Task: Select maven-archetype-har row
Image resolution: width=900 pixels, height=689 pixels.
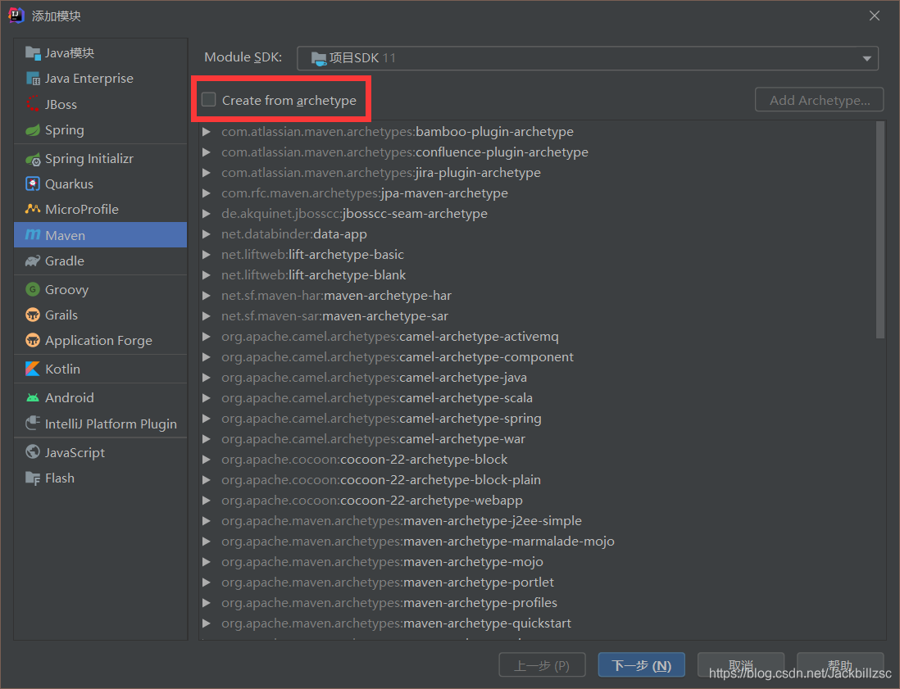Action: 537,296
